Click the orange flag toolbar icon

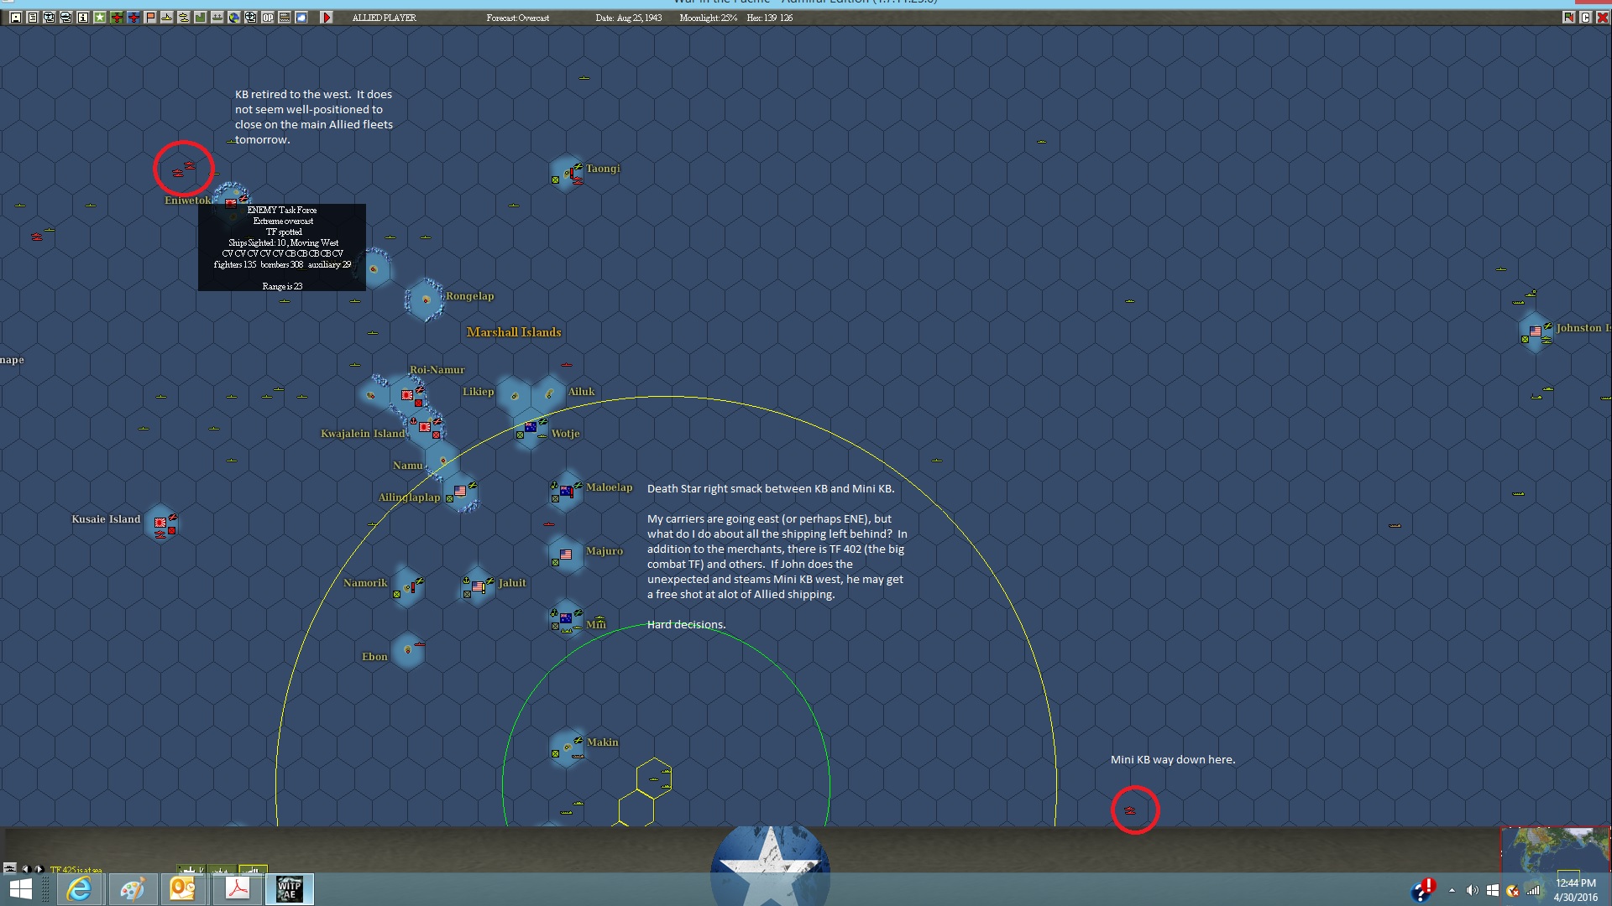150,18
